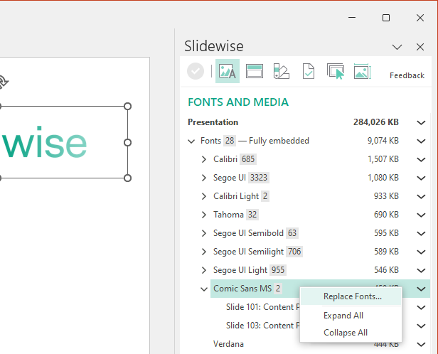Click the 284,026 KB presentation size
438x354 pixels.
[x=375, y=122]
